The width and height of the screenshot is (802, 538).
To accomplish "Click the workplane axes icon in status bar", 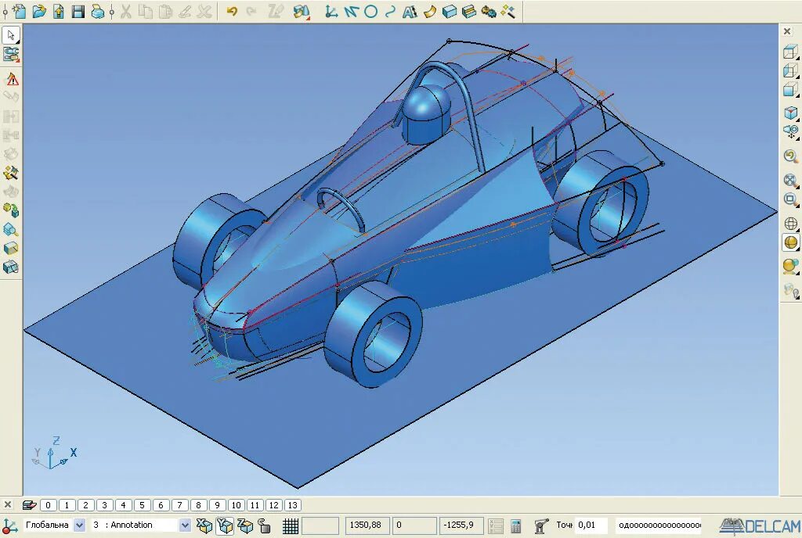I will click(x=10, y=525).
